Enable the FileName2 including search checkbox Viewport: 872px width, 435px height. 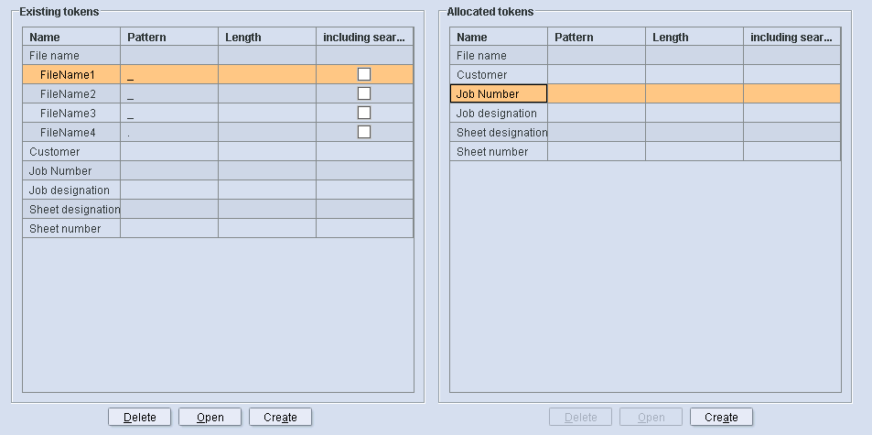(364, 93)
